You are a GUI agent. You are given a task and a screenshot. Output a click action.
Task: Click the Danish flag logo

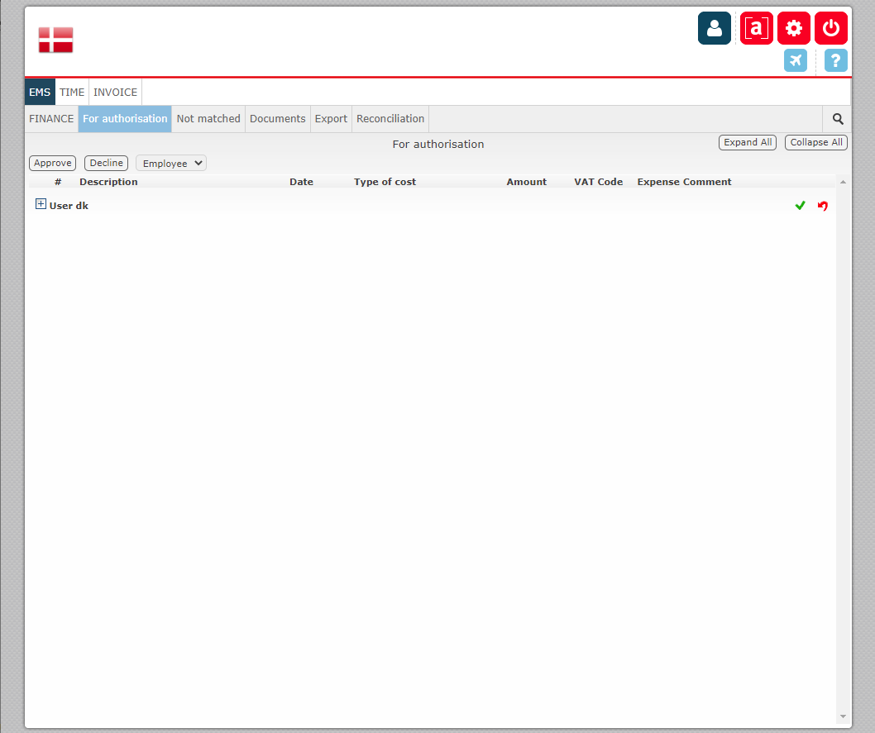pos(55,38)
